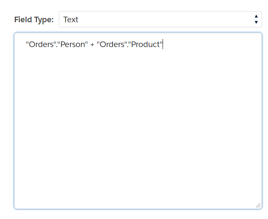Click empty space right of formula's first line
This screenshot has width=268, height=219.
(212, 44)
